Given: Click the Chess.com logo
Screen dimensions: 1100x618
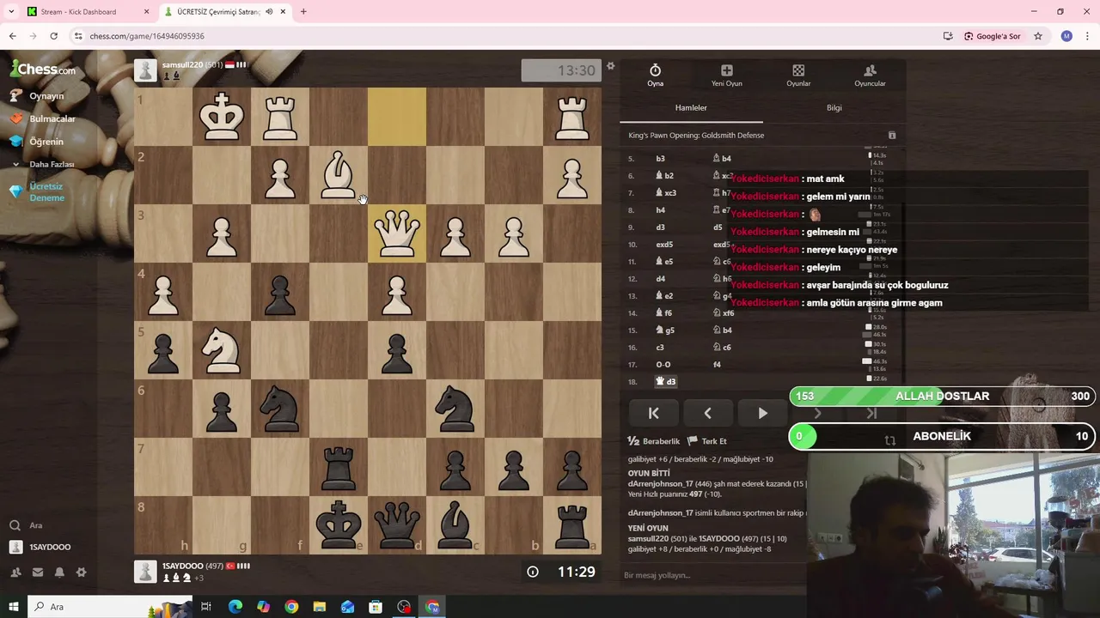Looking at the screenshot, I should point(43,69).
